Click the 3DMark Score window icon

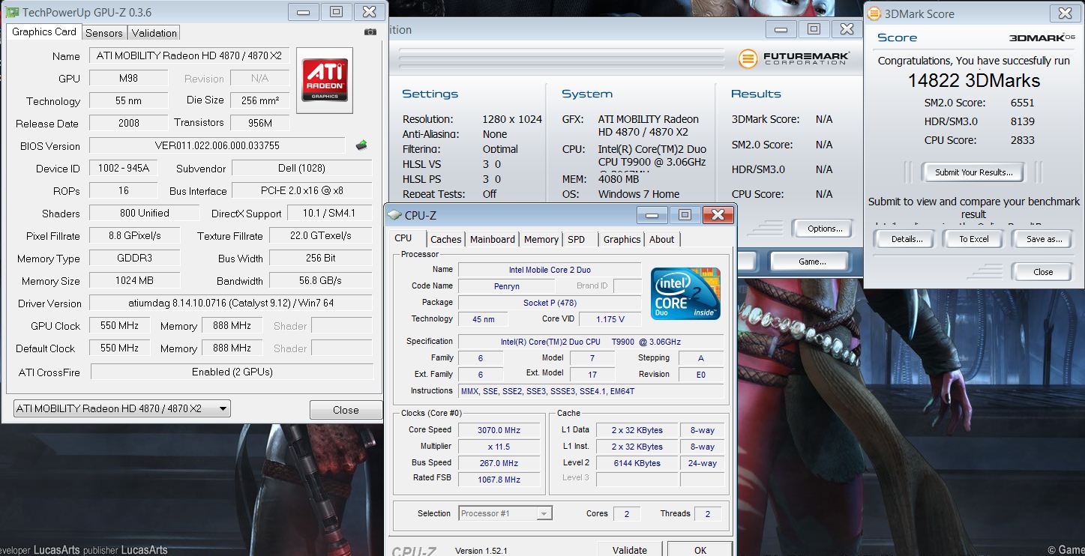874,13
